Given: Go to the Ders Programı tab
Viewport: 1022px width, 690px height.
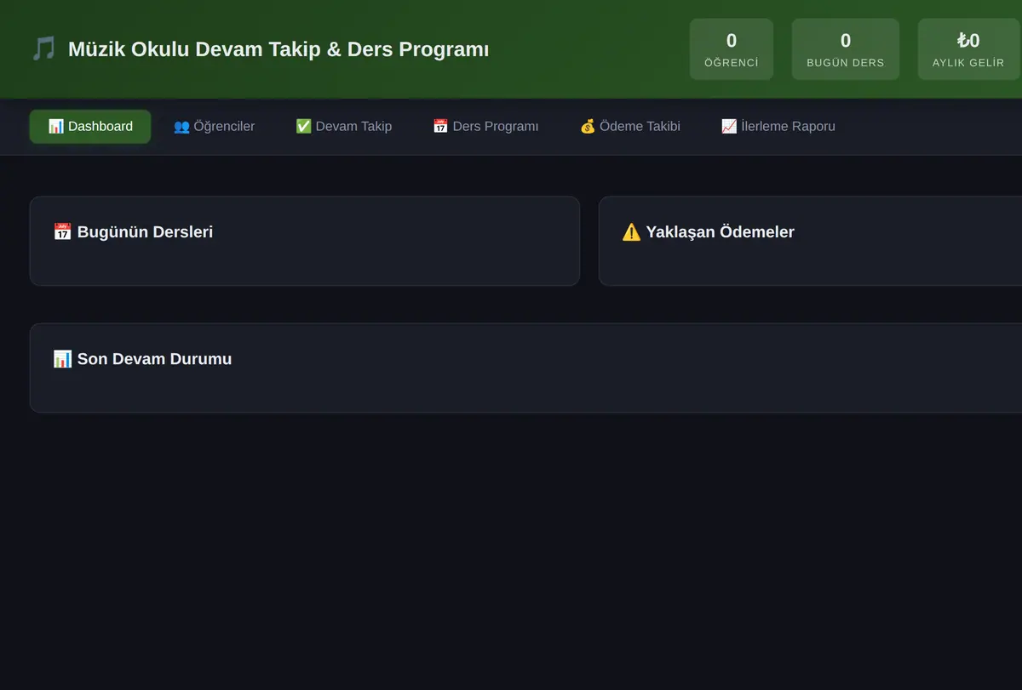Looking at the screenshot, I should pyautogui.click(x=485, y=127).
